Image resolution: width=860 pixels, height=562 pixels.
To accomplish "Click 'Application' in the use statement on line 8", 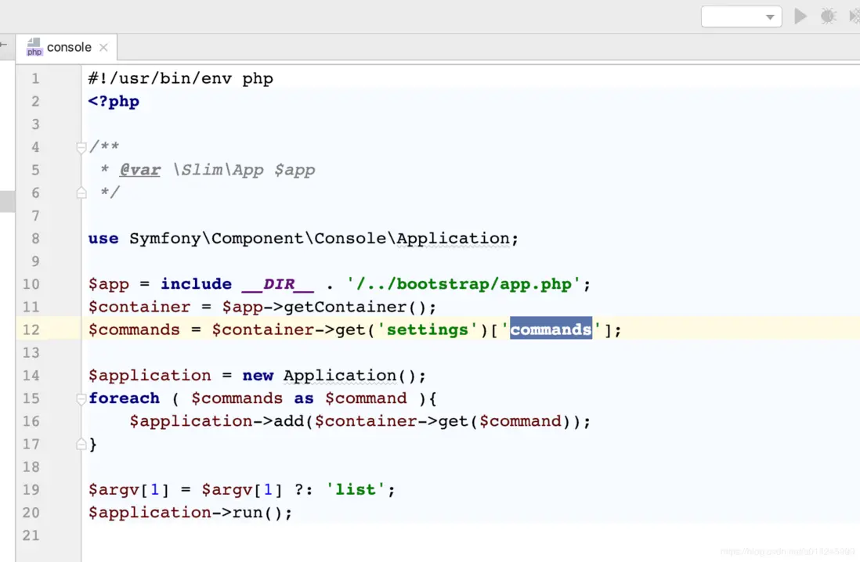I will (453, 239).
